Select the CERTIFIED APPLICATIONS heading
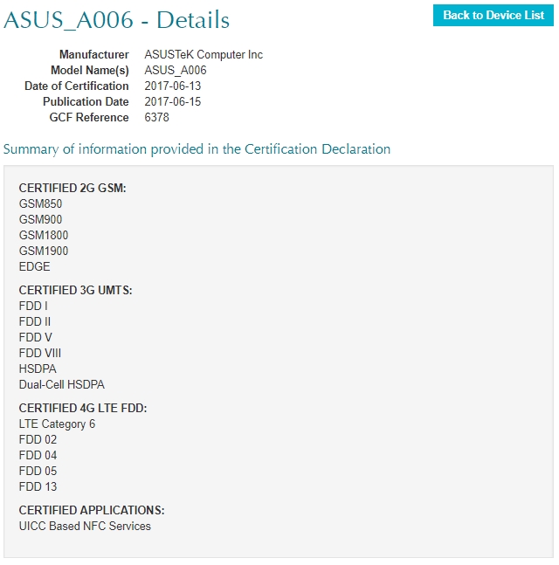 [x=92, y=510]
